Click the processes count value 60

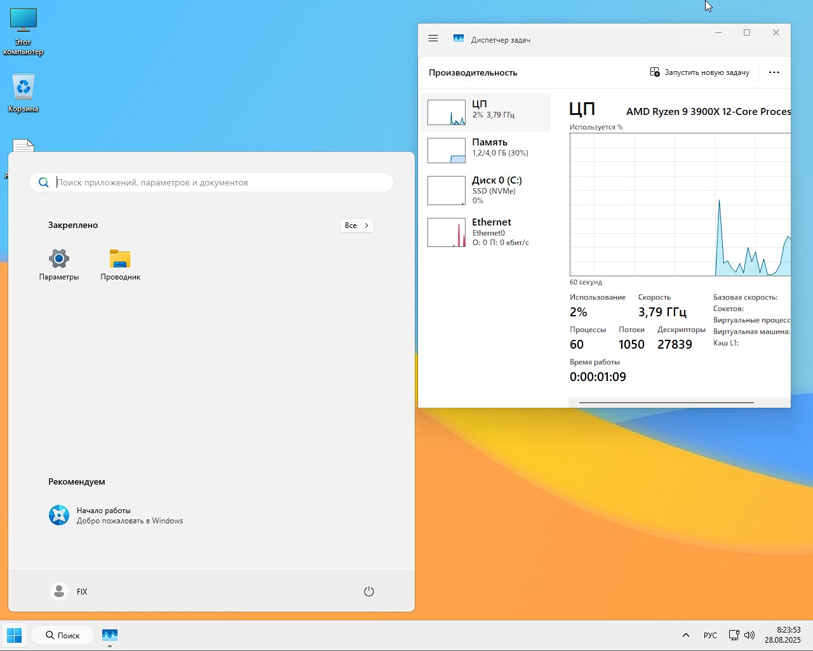(x=577, y=344)
